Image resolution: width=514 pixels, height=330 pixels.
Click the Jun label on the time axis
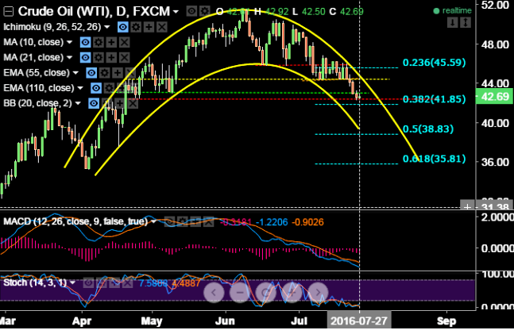[226, 320]
